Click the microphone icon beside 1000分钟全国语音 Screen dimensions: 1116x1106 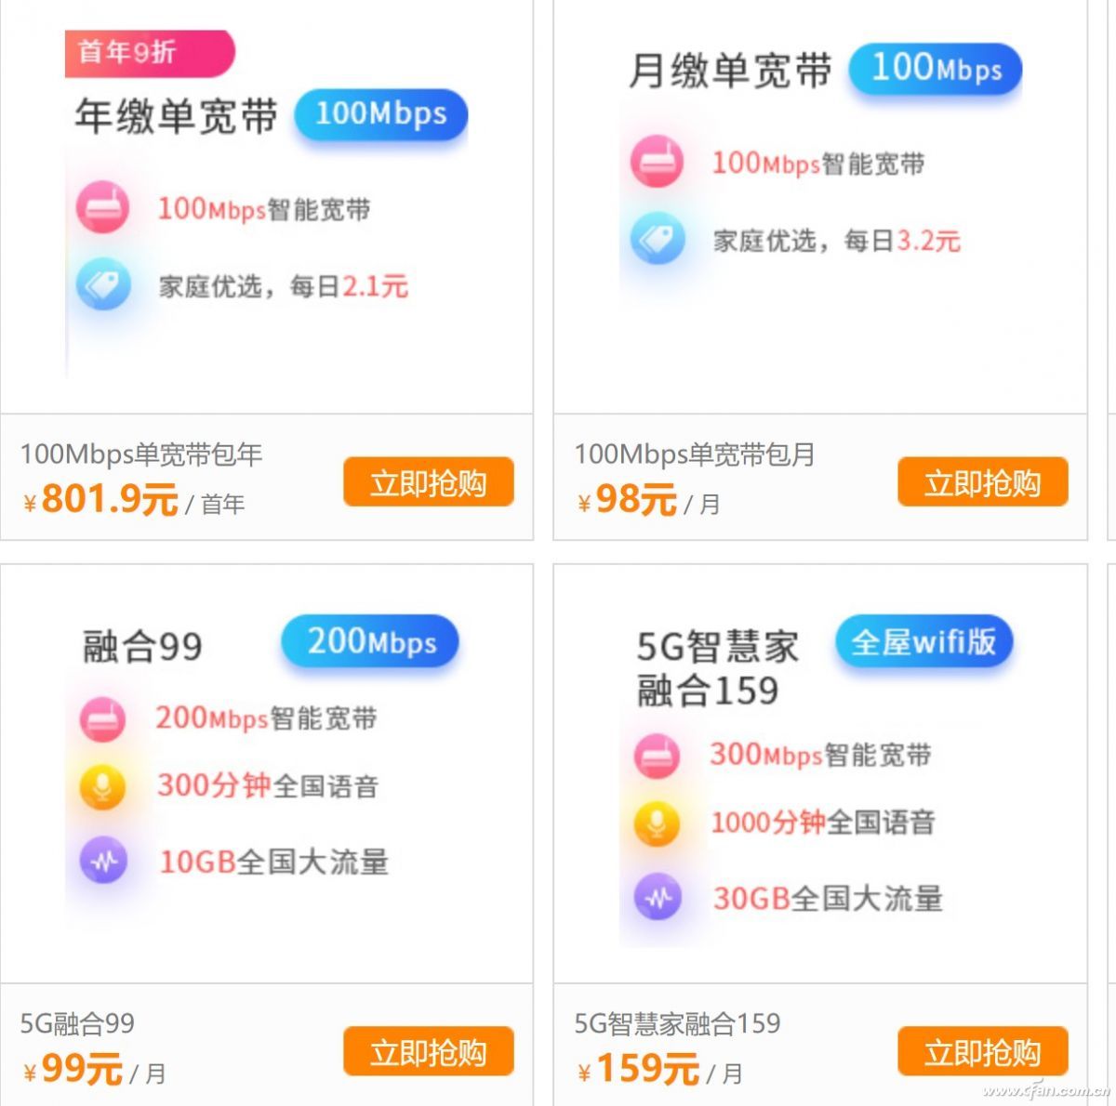click(x=658, y=823)
